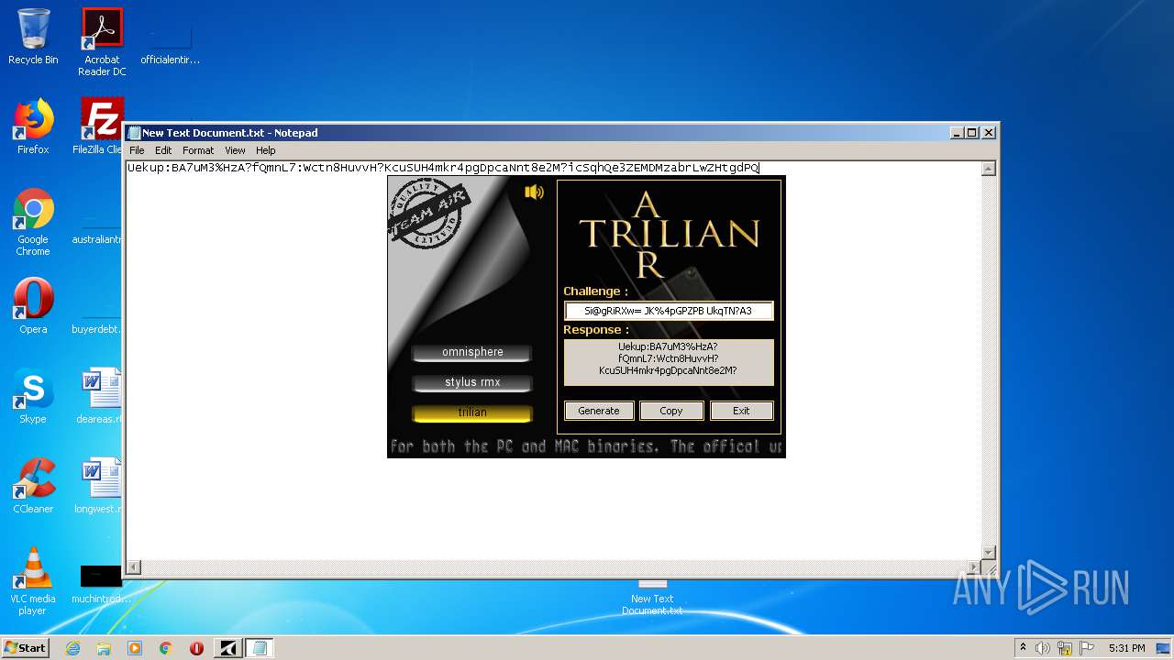The width and height of the screenshot is (1174, 660).
Task: Open the volume tray icon
Action: pyautogui.click(x=1043, y=648)
